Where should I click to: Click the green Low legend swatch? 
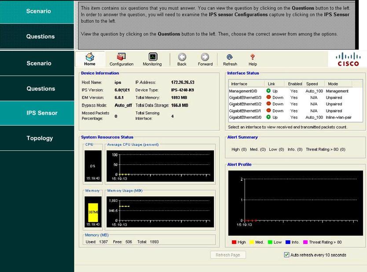click(x=270, y=242)
